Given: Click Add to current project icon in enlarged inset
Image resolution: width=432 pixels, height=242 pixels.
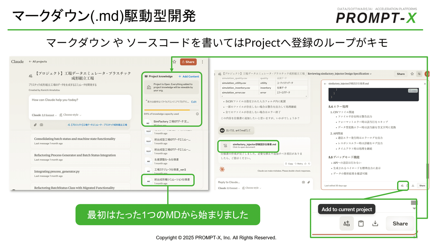Looking at the screenshot, I should coord(346,223).
